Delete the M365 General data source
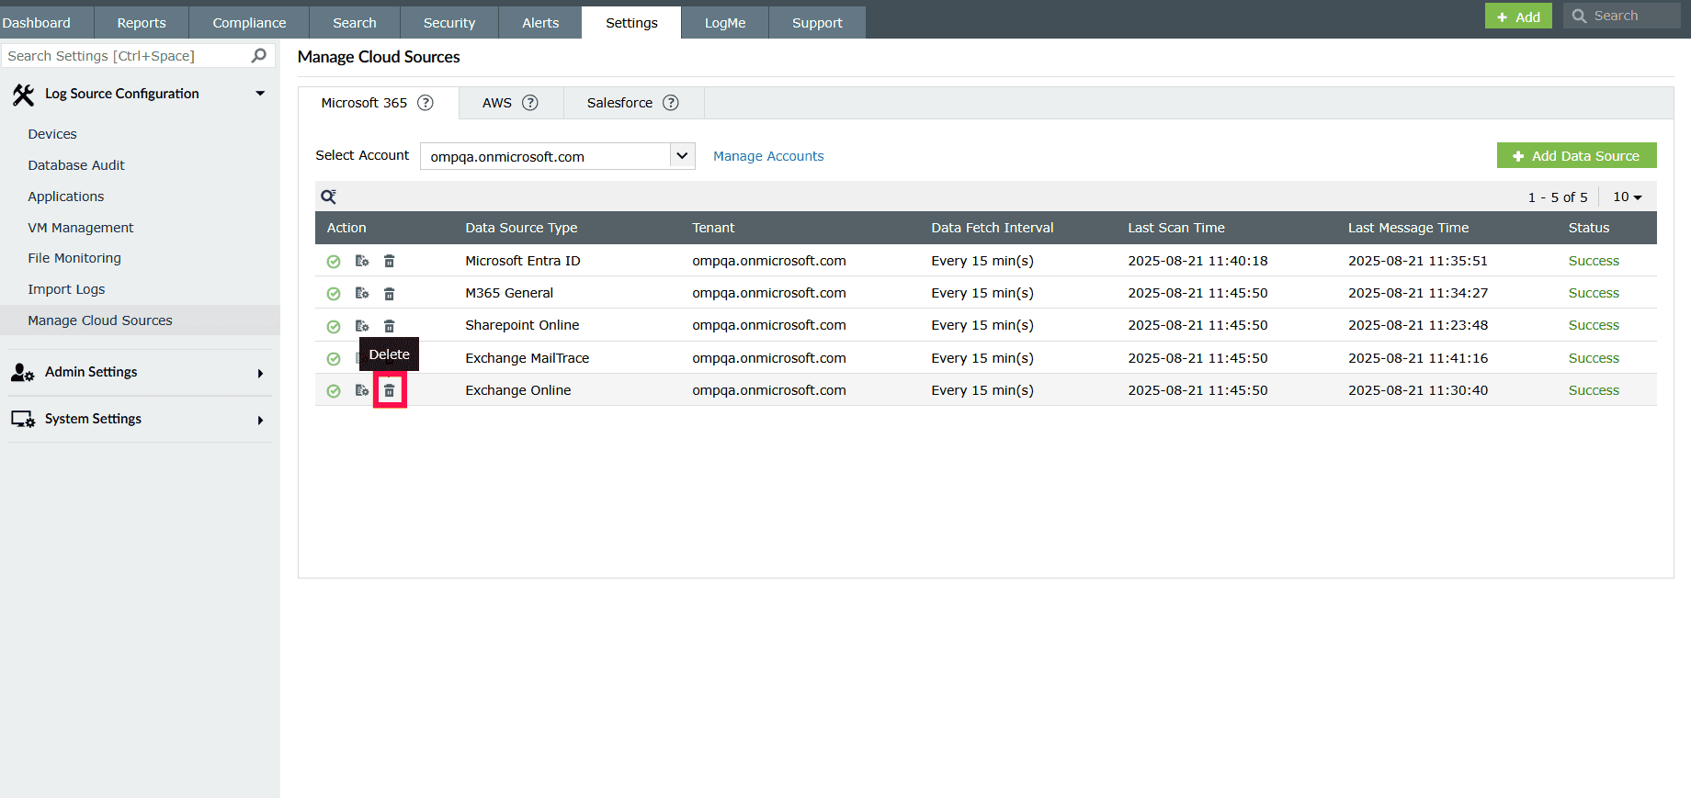Screen dimensions: 1691x798 (x=389, y=294)
